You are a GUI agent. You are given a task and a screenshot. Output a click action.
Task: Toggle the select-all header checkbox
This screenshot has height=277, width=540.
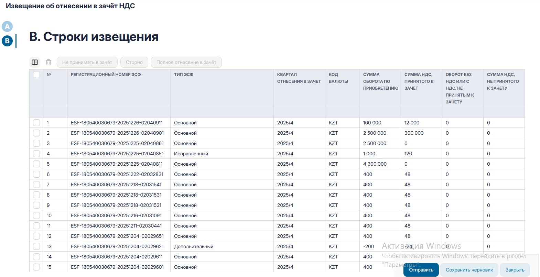point(36,75)
